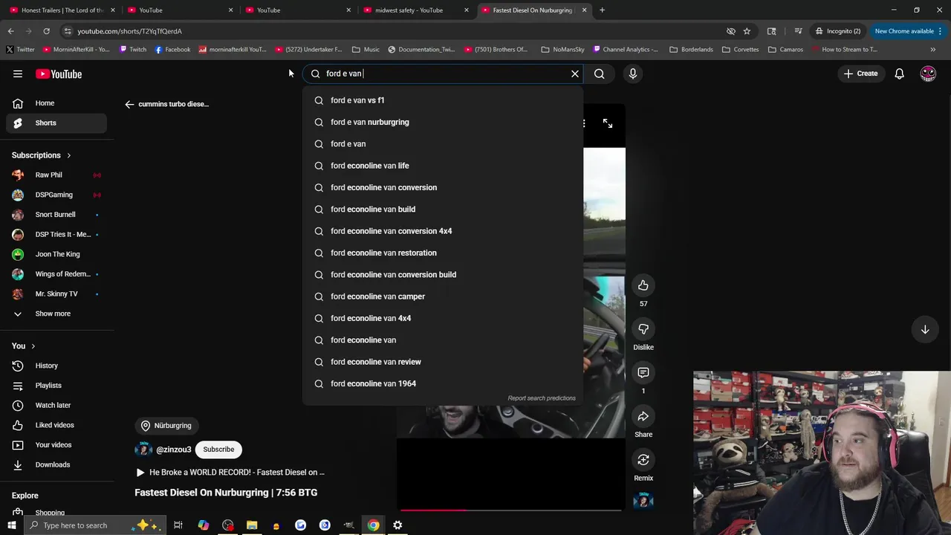Go back using the cummins turbo diesel arrow
The image size is (951, 535).
(129, 104)
